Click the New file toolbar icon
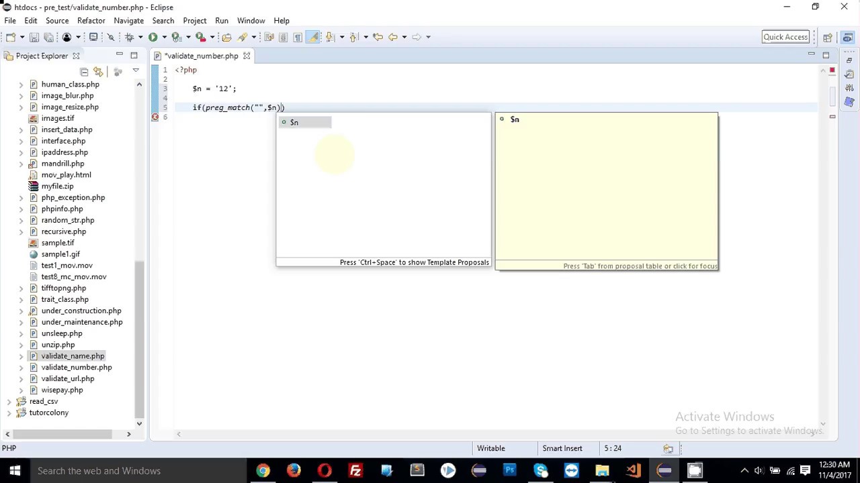This screenshot has width=860, height=483. pos(11,37)
